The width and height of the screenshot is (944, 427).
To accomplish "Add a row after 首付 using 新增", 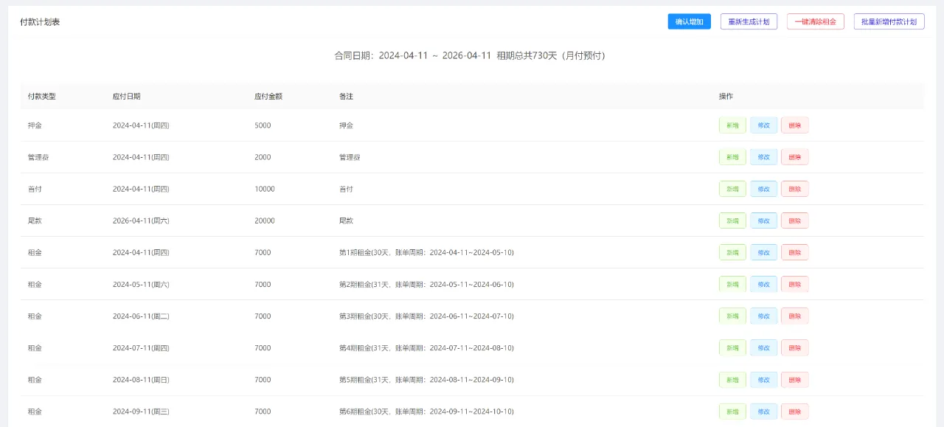I will tap(732, 189).
